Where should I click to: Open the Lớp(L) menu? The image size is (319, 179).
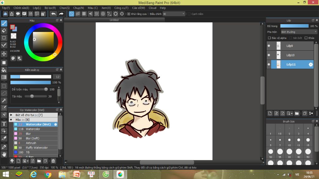pyautogui.click(x=37, y=8)
